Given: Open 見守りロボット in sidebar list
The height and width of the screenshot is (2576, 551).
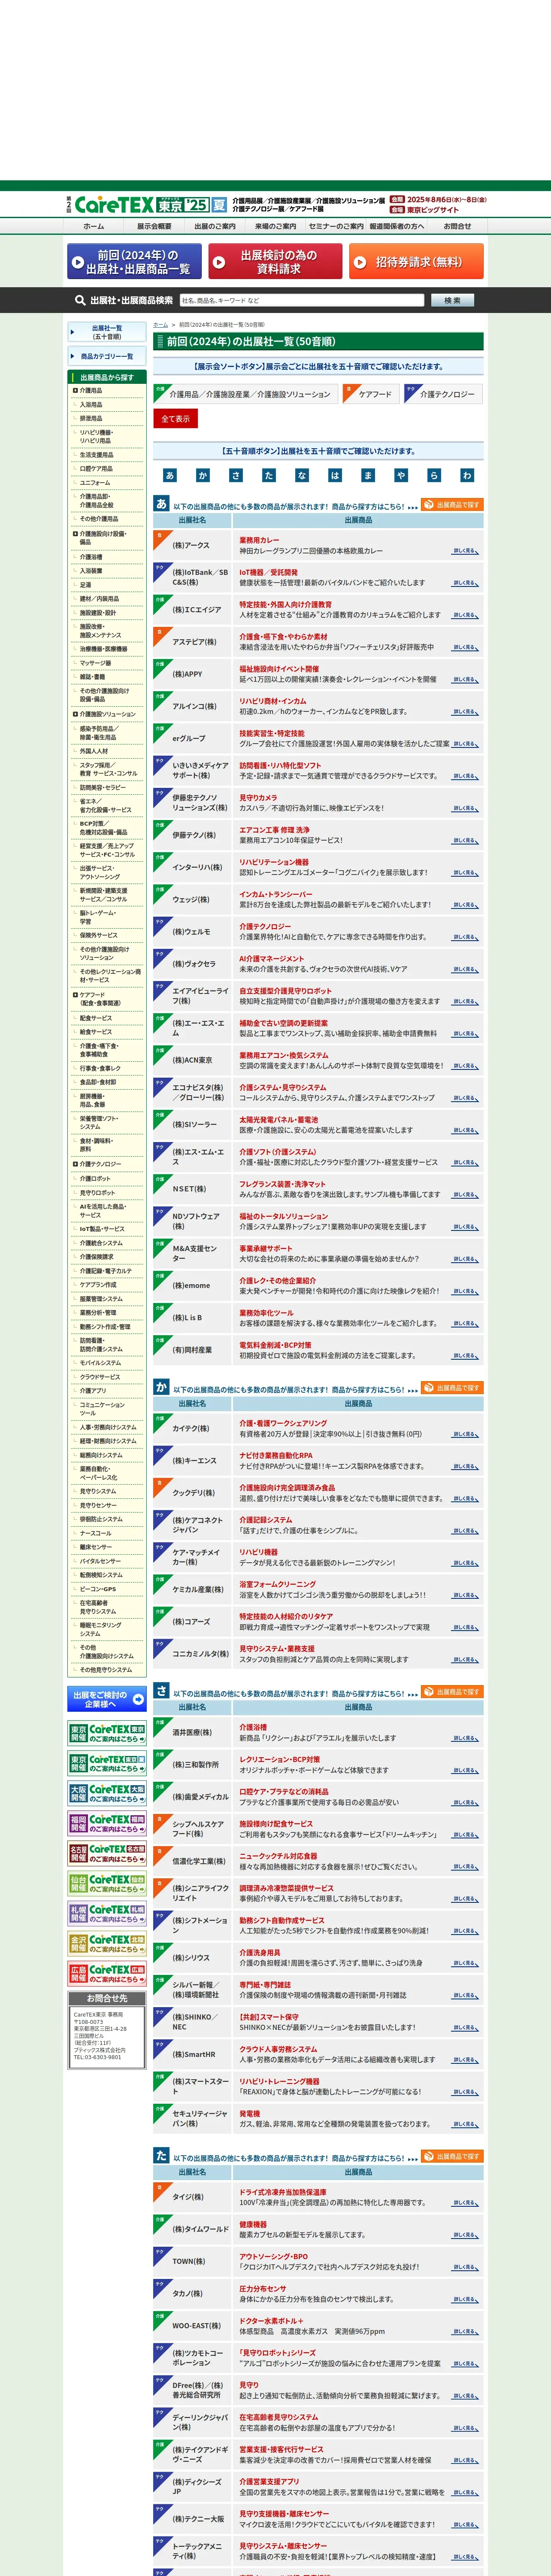Looking at the screenshot, I should (98, 1193).
